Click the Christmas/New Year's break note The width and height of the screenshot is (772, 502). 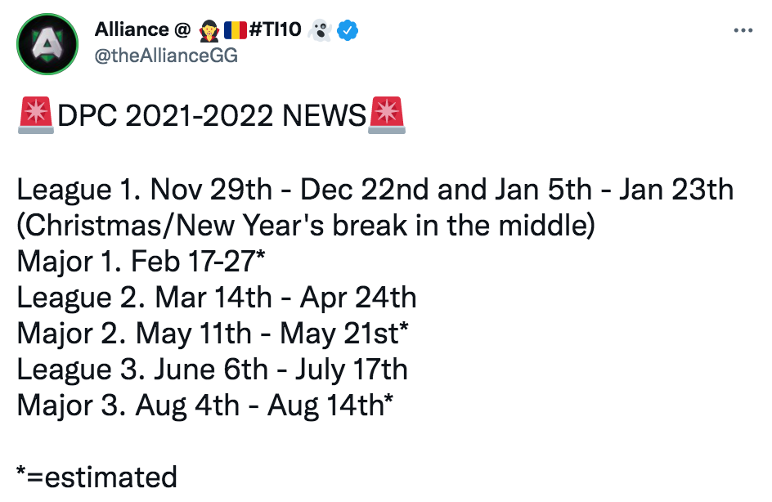point(306,226)
